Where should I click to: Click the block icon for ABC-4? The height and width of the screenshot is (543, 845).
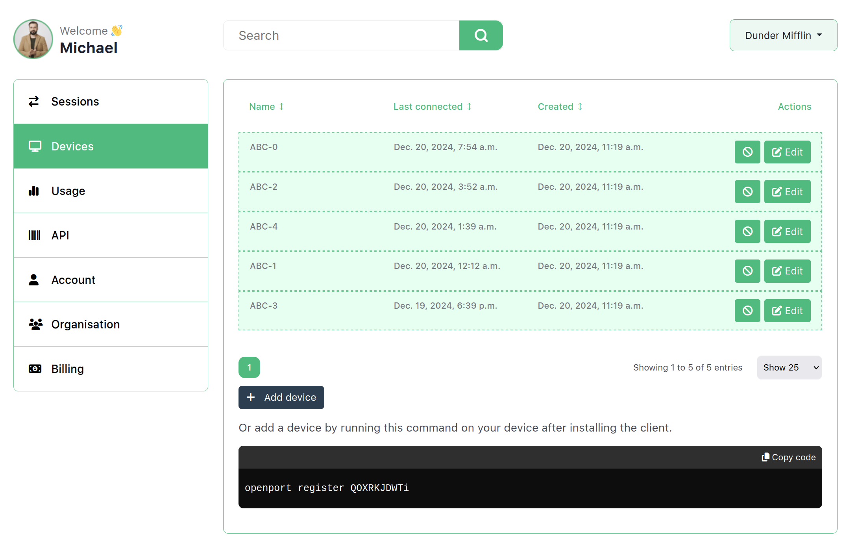747,232
